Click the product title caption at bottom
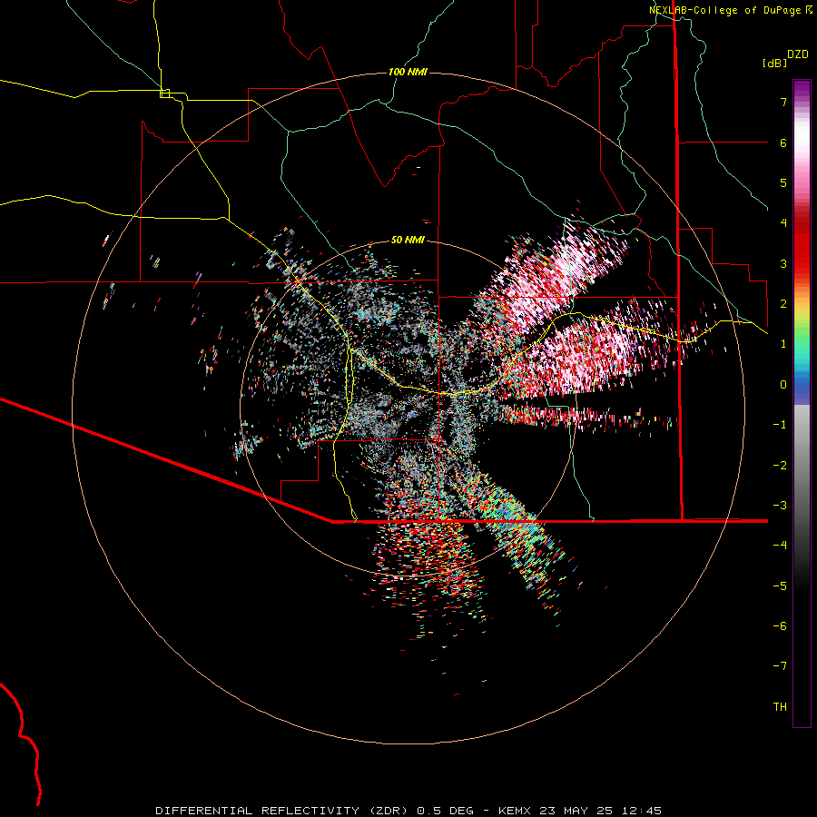This screenshot has width=817, height=817. coord(408,811)
